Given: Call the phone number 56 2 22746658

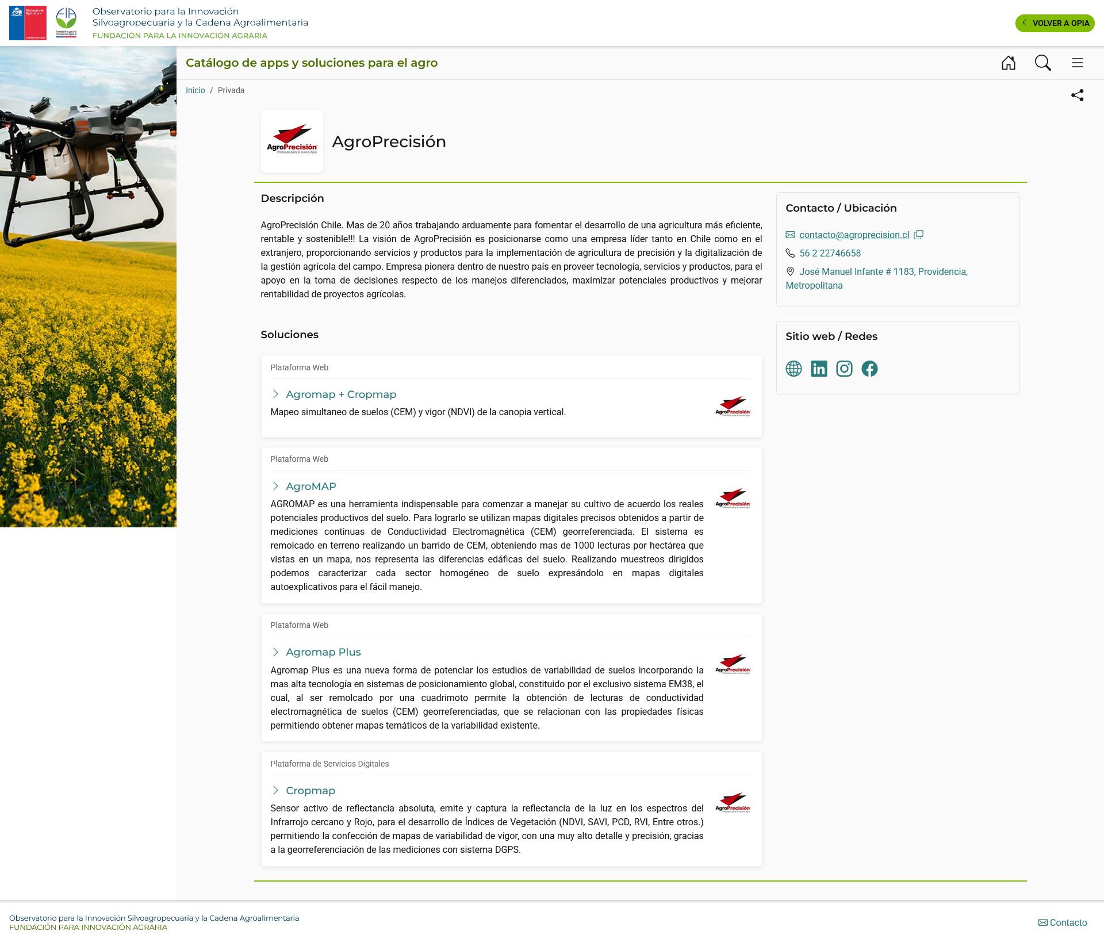Looking at the screenshot, I should click(830, 253).
